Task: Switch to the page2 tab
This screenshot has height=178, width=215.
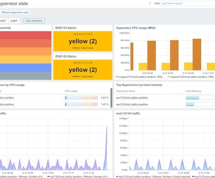Action: pos(3,21)
